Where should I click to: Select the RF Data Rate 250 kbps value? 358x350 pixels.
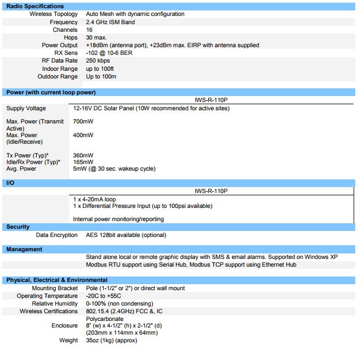click(98, 60)
